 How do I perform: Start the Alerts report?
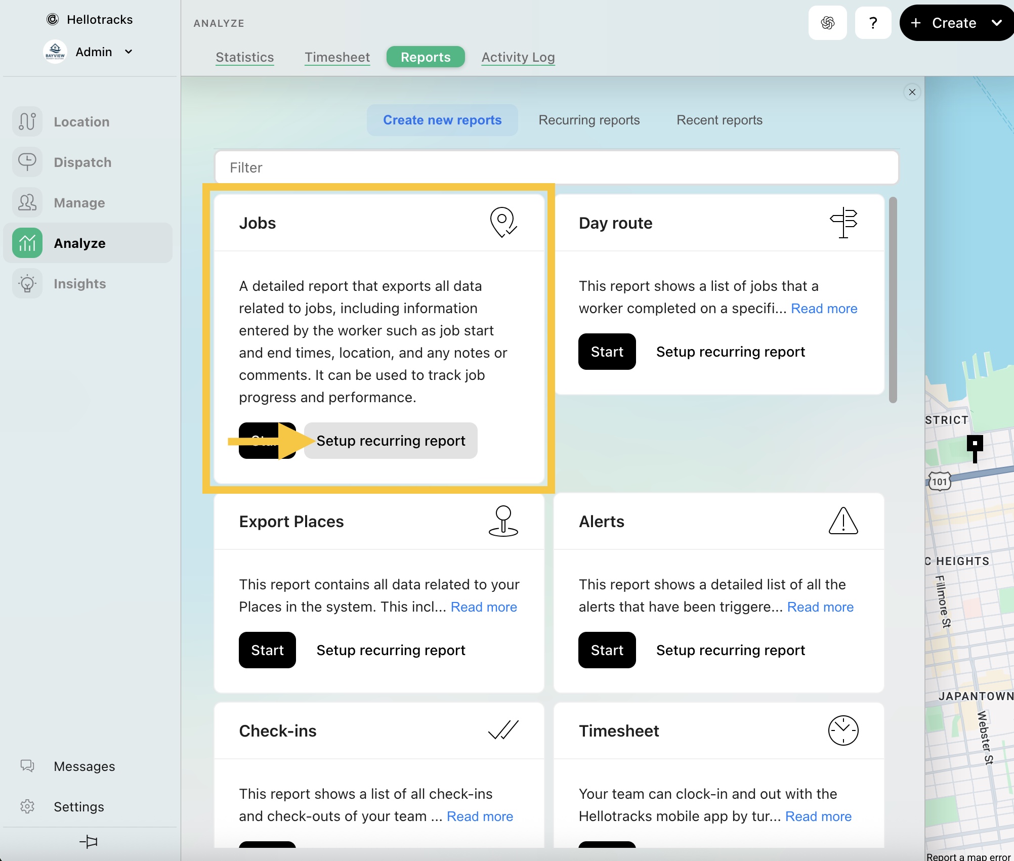click(x=607, y=650)
